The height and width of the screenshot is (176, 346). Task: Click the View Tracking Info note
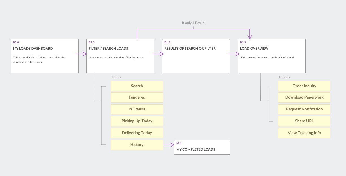pos(304,133)
